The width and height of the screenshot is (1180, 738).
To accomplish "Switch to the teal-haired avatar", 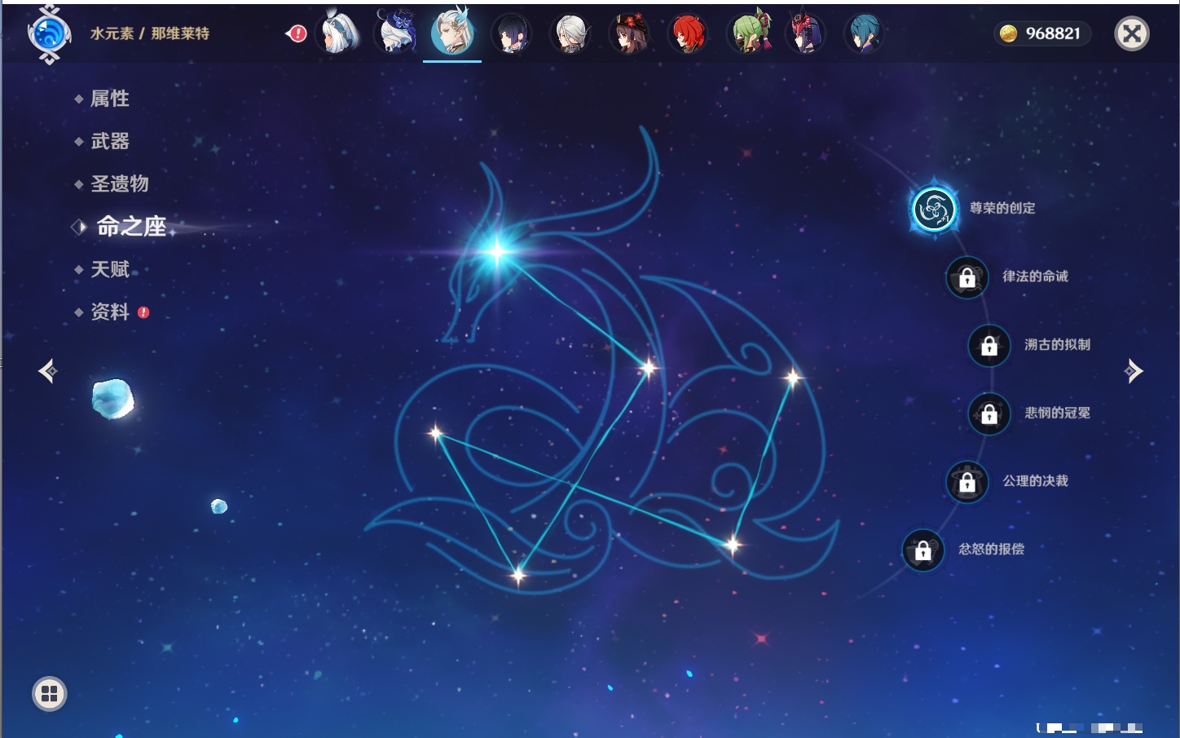I will [x=864, y=34].
